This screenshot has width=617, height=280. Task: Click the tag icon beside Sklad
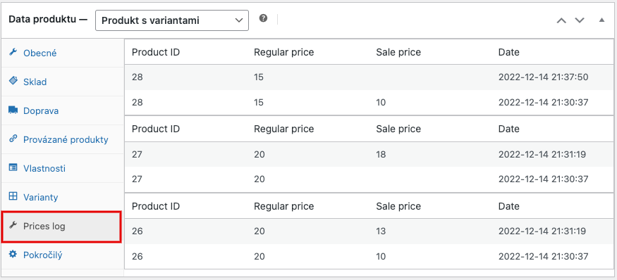(x=13, y=81)
